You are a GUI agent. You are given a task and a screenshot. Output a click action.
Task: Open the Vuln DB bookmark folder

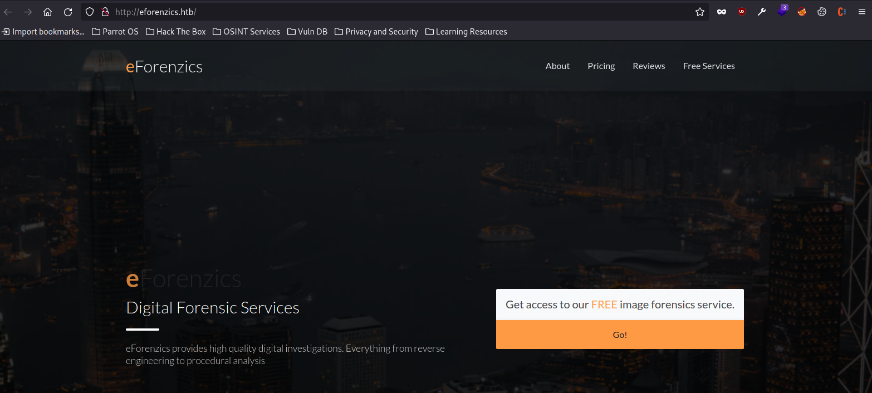pos(307,32)
